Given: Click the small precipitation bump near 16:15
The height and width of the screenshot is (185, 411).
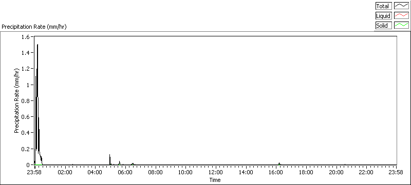Looking at the screenshot, I should click(x=279, y=163).
